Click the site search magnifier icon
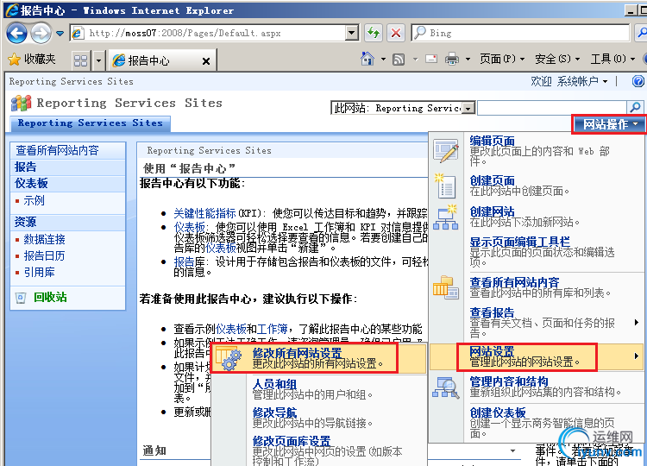 pos(636,108)
